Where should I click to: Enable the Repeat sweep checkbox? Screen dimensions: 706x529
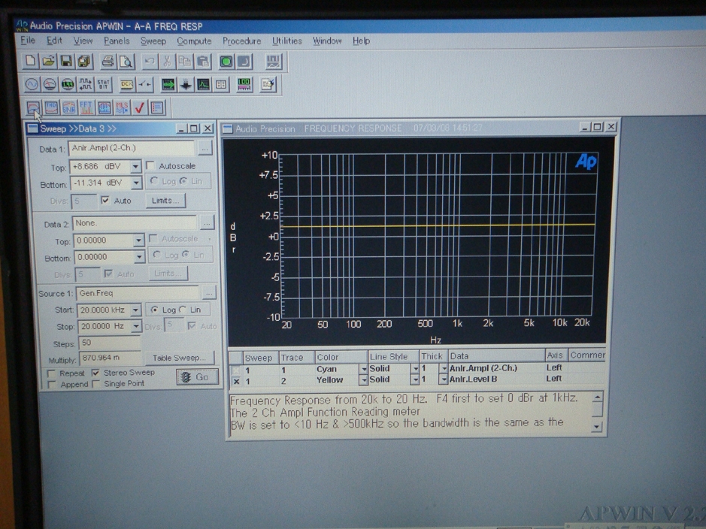point(51,373)
